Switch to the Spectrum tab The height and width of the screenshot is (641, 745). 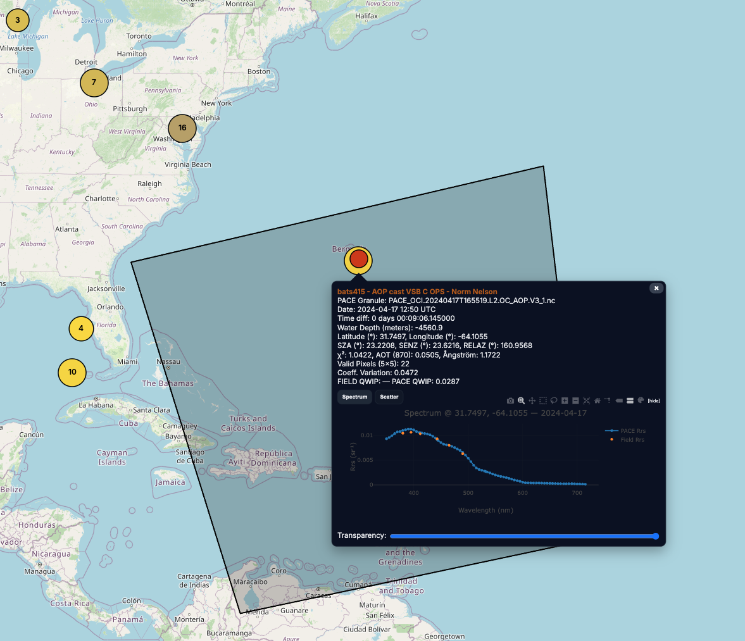coord(354,397)
